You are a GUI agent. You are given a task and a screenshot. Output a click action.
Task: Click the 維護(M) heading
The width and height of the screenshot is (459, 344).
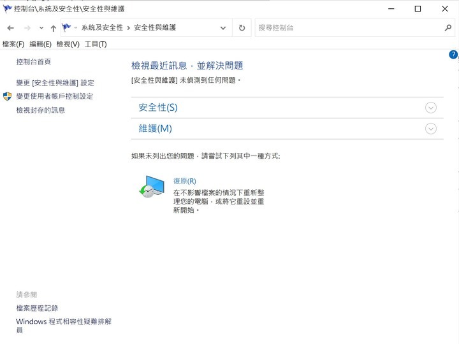pos(155,129)
